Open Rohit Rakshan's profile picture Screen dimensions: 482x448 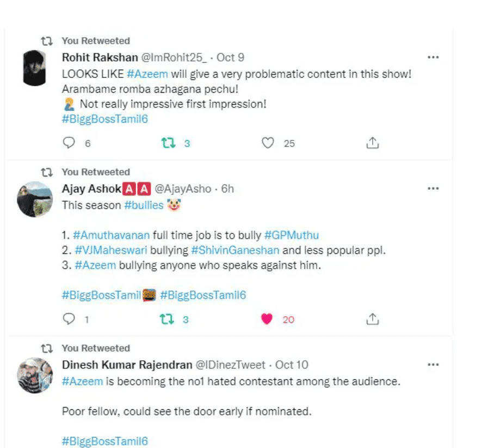[35, 68]
